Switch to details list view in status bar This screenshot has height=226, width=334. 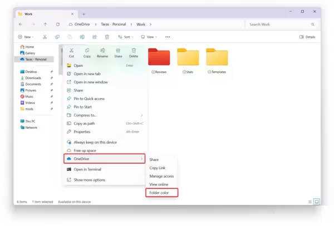click(310, 202)
